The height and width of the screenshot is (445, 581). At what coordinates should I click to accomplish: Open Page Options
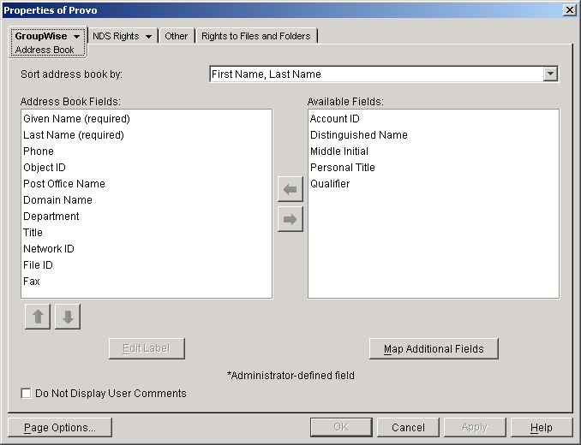(x=60, y=428)
